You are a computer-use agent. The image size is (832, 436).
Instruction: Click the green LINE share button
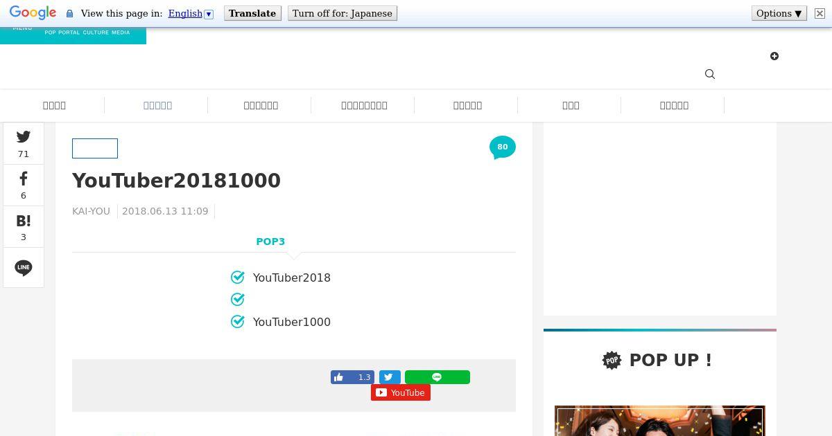click(x=437, y=377)
